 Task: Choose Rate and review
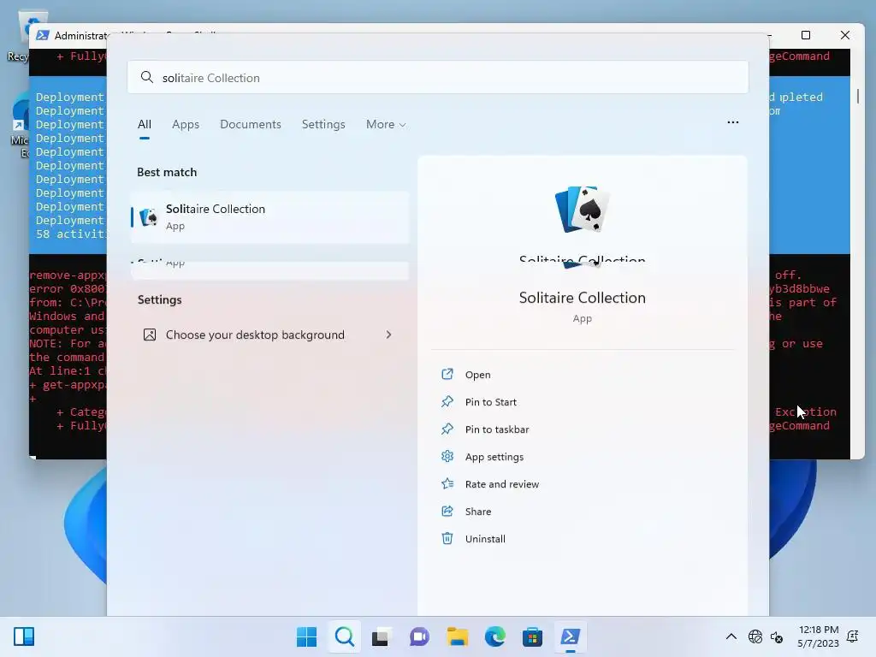[501, 484]
